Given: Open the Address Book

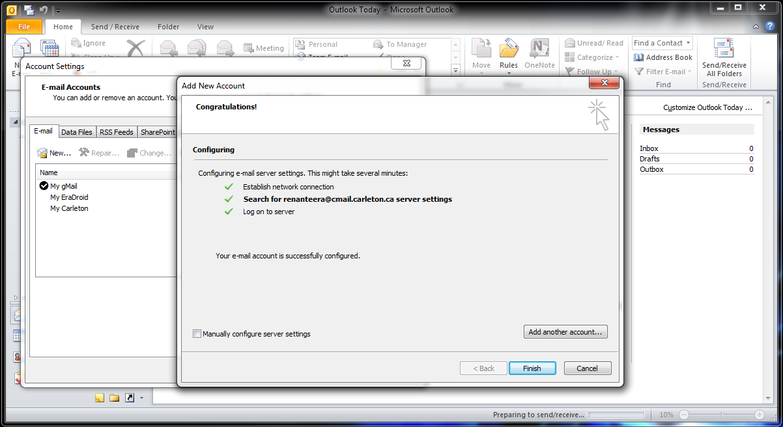Looking at the screenshot, I should 664,57.
